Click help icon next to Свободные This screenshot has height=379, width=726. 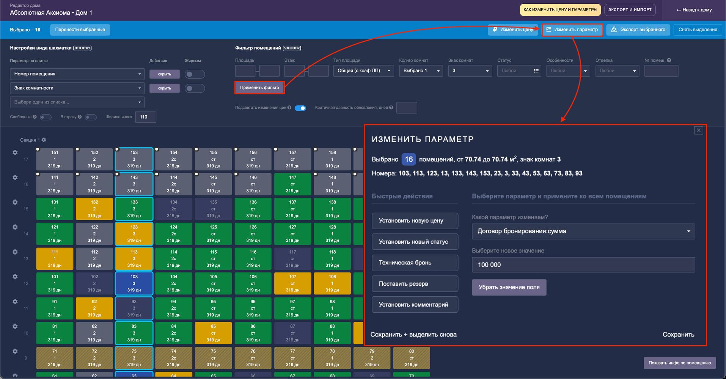pyautogui.click(x=35, y=117)
